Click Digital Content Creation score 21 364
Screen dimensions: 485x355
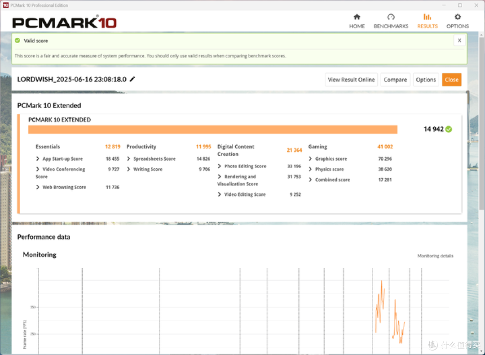(x=294, y=150)
